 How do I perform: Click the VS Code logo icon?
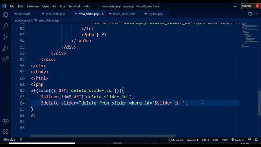point(4,7)
